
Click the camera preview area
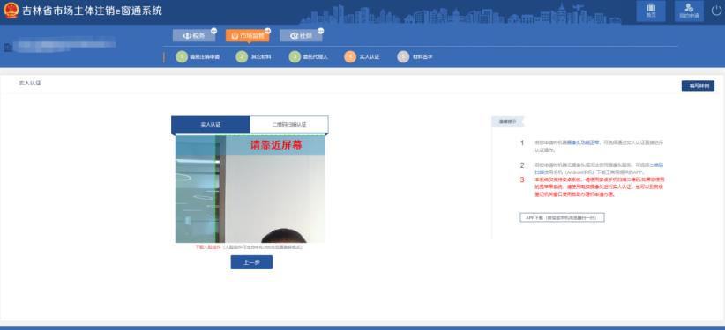tap(250, 189)
